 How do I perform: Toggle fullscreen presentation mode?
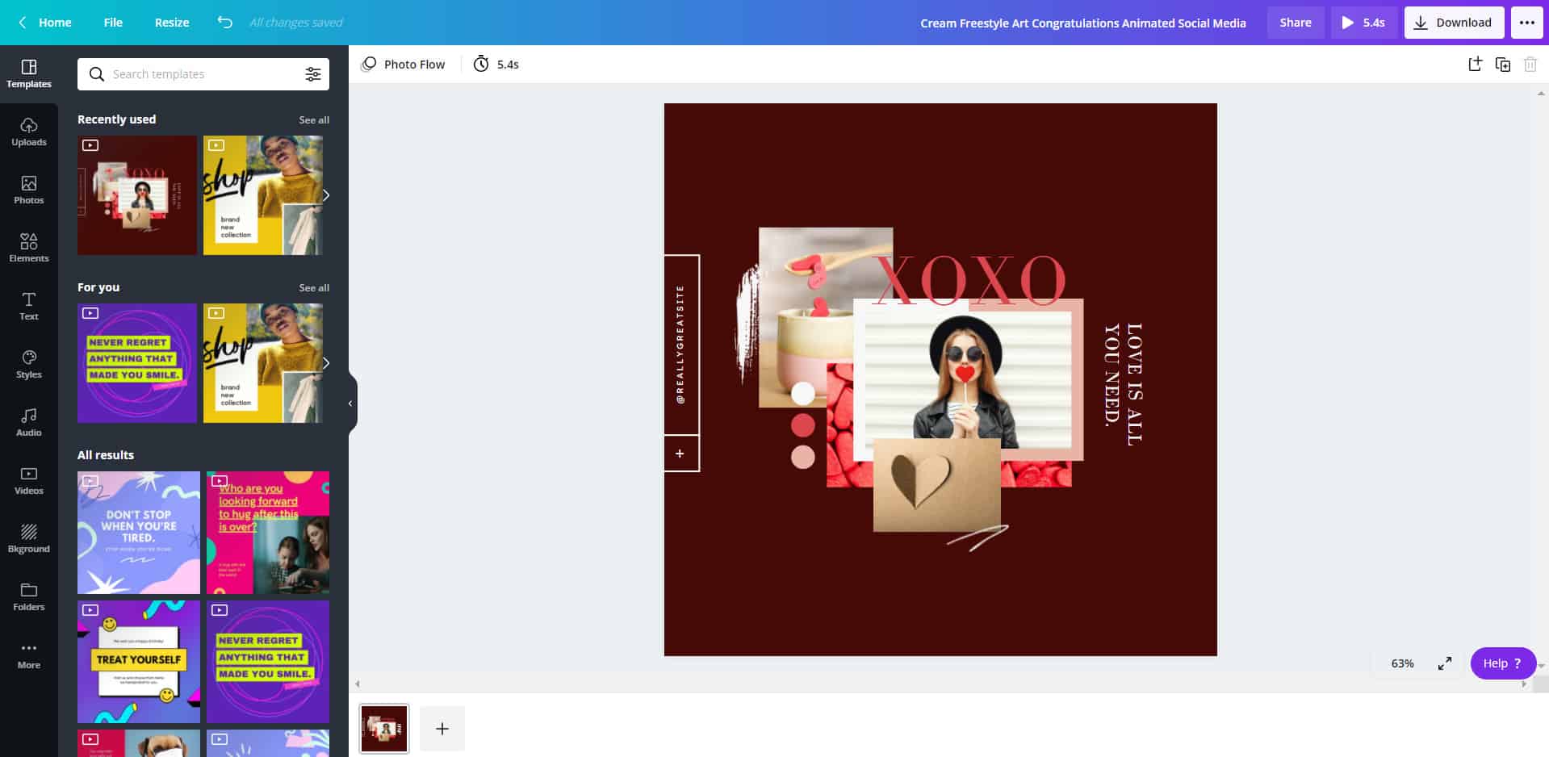click(x=1445, y=663)
